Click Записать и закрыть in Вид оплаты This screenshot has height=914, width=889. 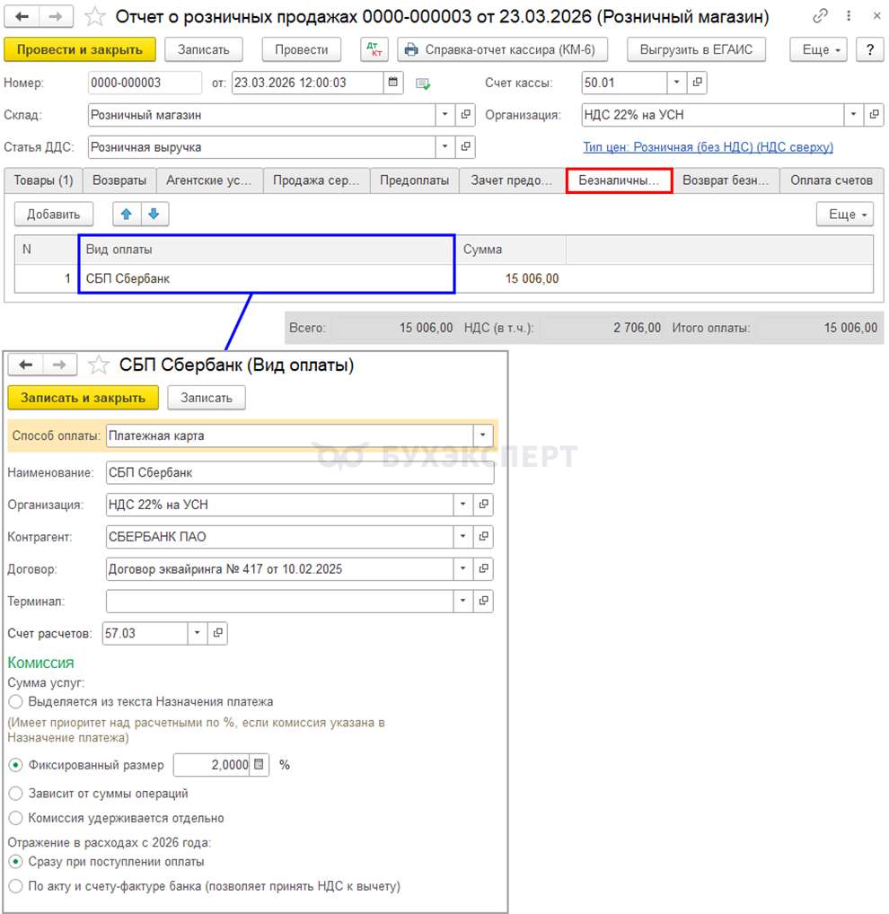pos(83,398)
